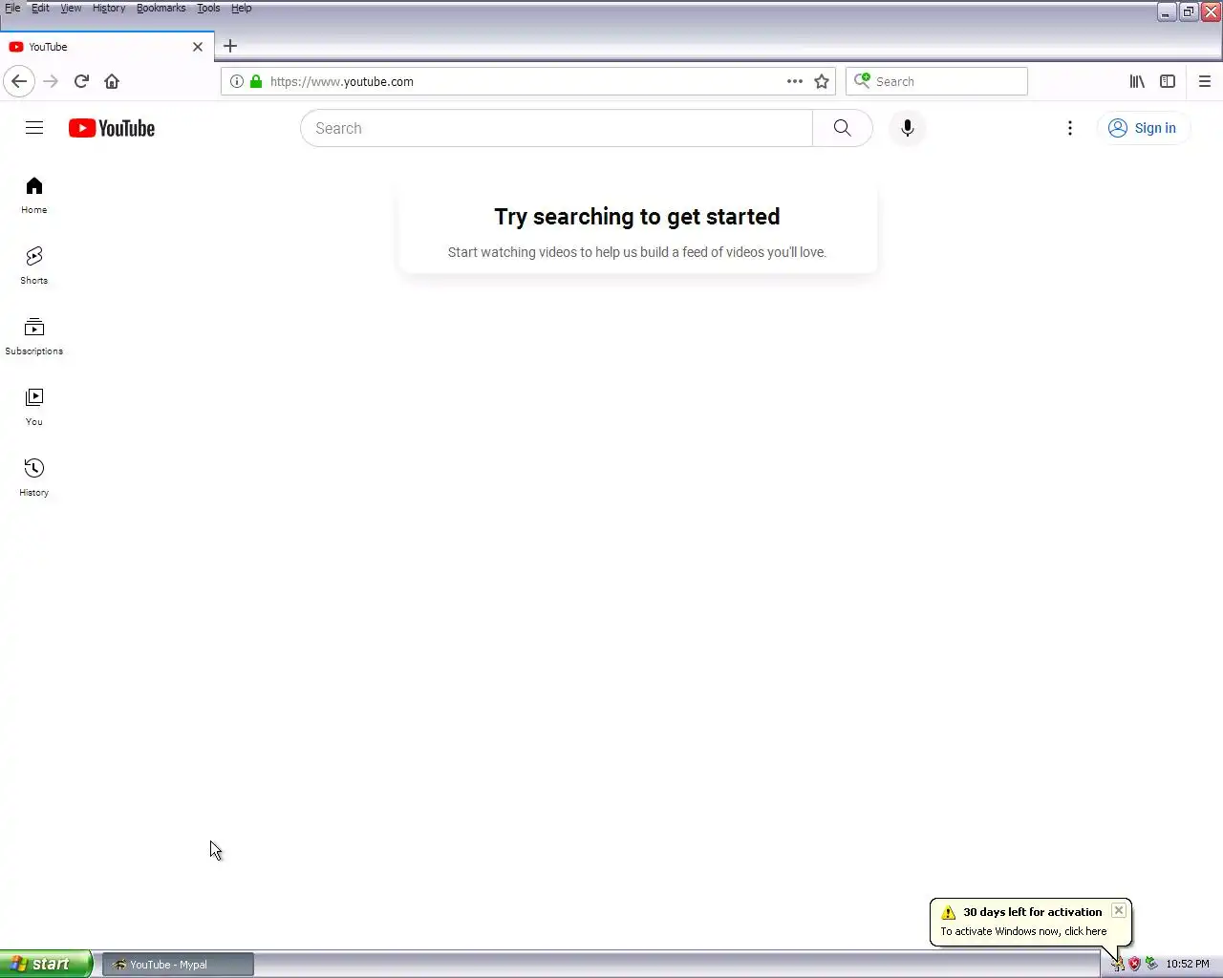Image resolution: width=1223 pixels, height=978 pixels.
Task: Open the File menu
Action: [12, 8]
